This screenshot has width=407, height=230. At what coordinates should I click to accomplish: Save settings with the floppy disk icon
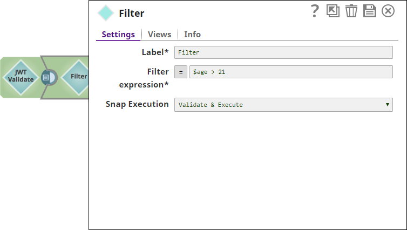tap(370, 11)
